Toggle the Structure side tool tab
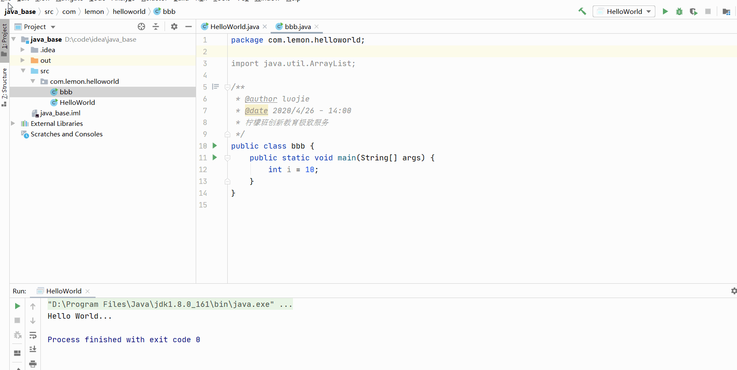Viewport: 737px width, 370px height. pyautogui.click(x=5, y=87)
